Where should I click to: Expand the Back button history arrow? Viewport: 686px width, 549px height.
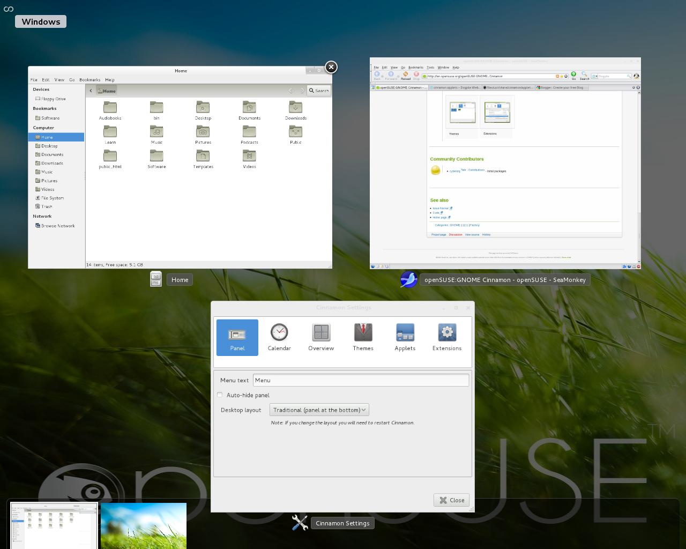(382, 76)
